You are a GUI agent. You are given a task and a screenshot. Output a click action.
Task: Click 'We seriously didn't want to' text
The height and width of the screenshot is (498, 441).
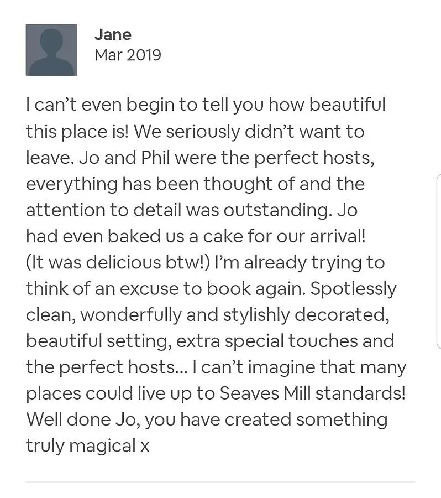click(249, 132)
